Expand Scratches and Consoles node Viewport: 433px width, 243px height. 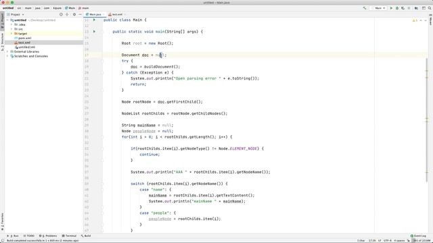tap(7, 56)
